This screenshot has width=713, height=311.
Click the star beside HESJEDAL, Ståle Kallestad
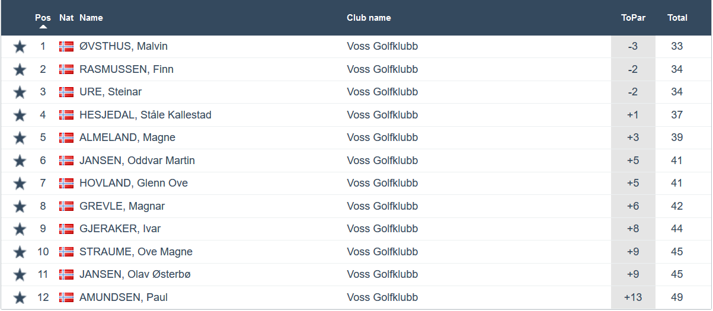click(20, 116)
